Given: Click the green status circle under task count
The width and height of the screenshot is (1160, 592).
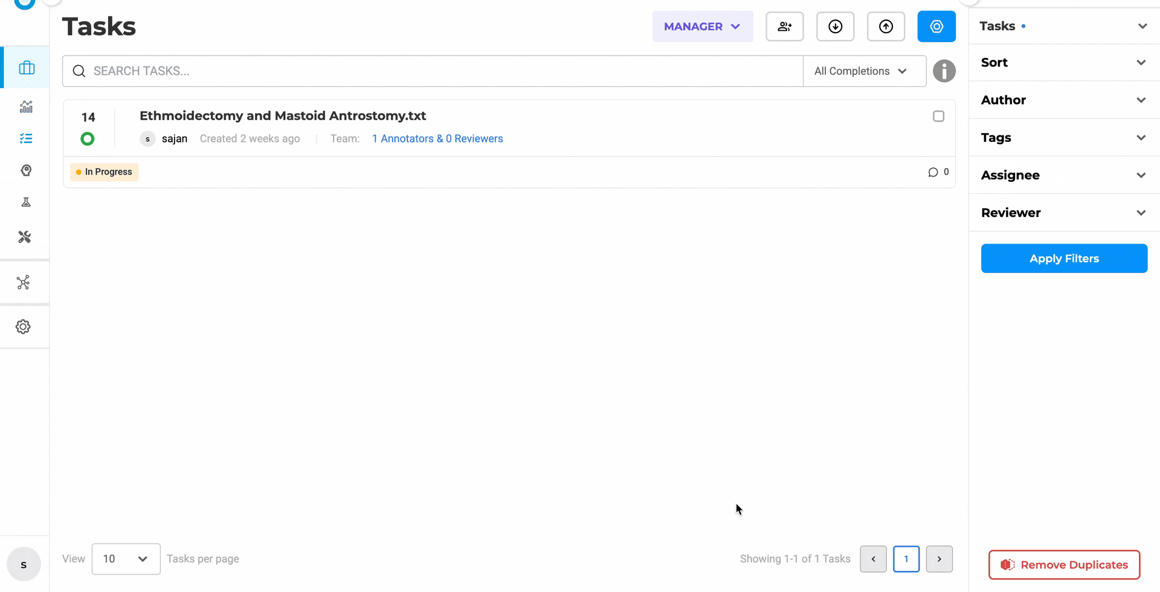Looking at the screenshot, I should 87,138.
